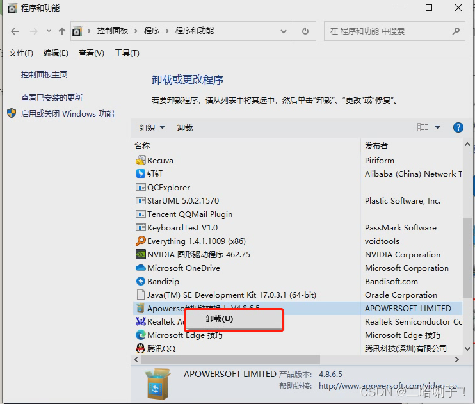Viewport: 475px width, 404px height.
Task: Click the control panel icon in address bar
Action: click(77, 31)
